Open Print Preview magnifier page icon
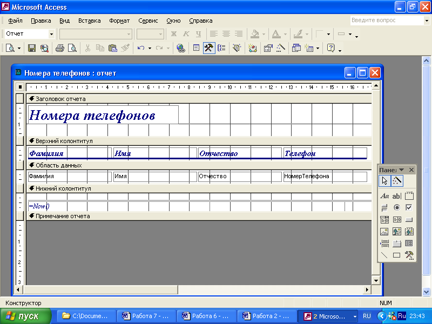Screen dimensions: 432x324 [x=72, y=48]
